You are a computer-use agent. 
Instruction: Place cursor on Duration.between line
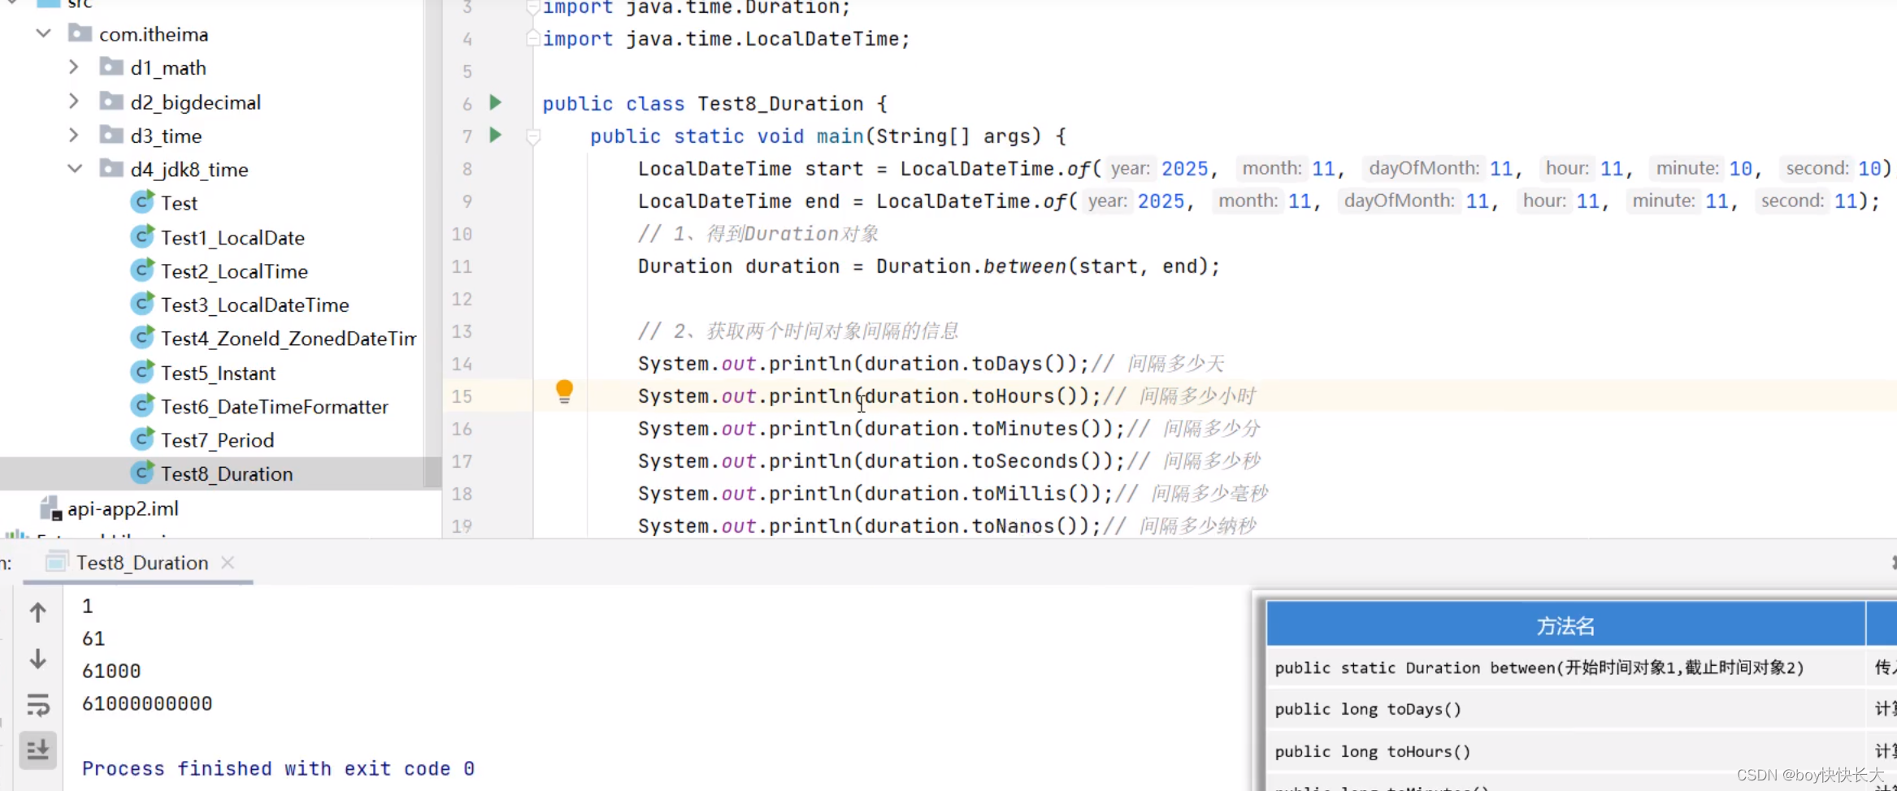click(x=928, y=266)
